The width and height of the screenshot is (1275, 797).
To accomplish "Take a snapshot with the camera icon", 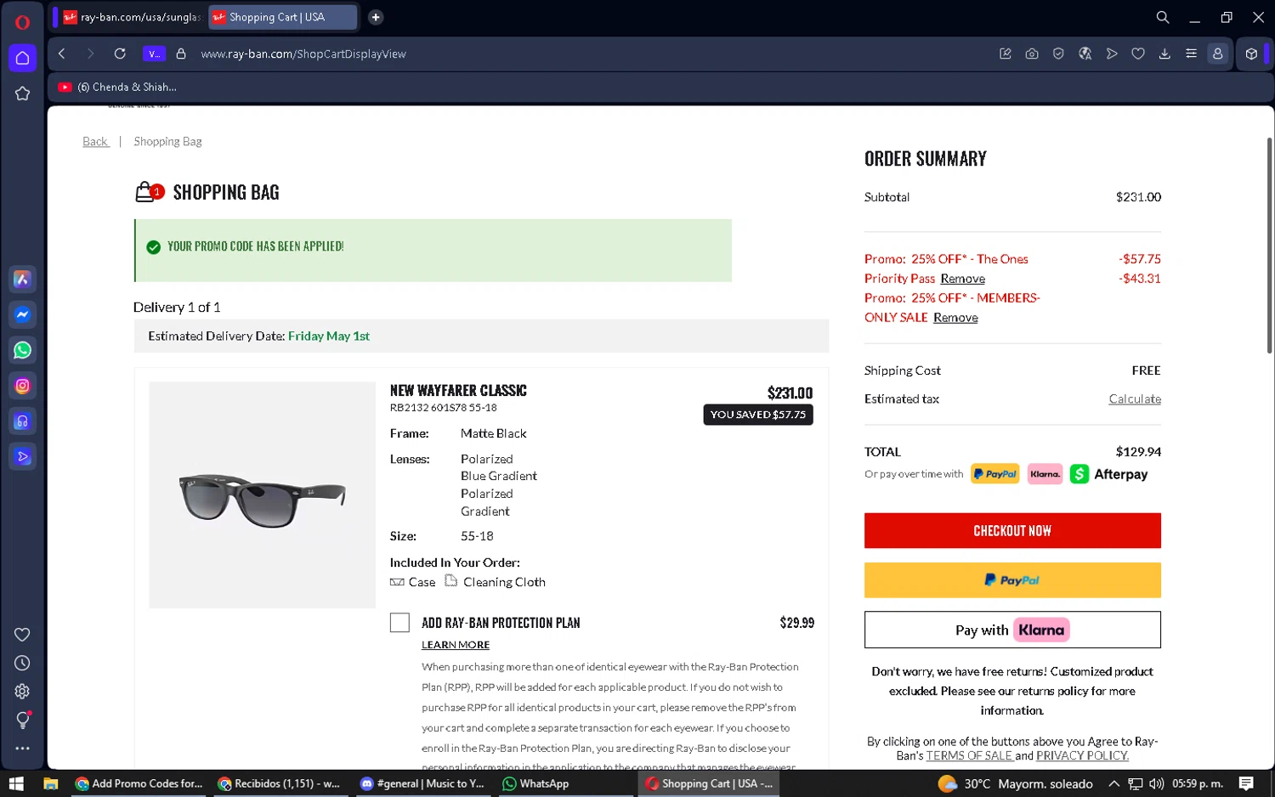I will point(1032,54).
